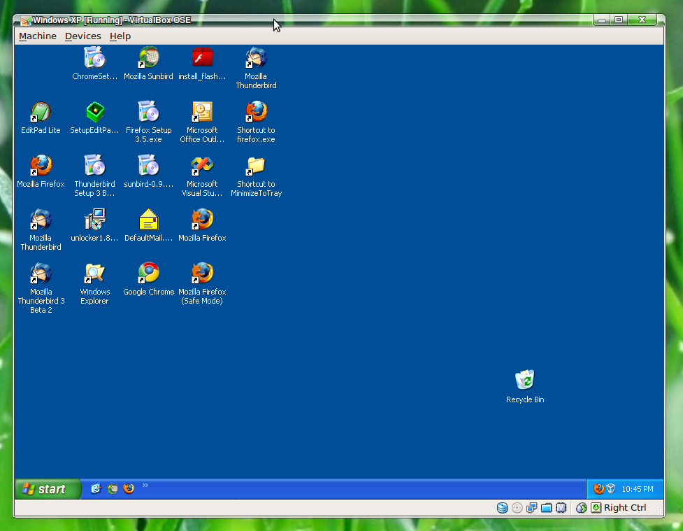Open the Firefox Setup 3.5.exe installer
The height and width of the screenshot is (531, 683).
(148, 112)
